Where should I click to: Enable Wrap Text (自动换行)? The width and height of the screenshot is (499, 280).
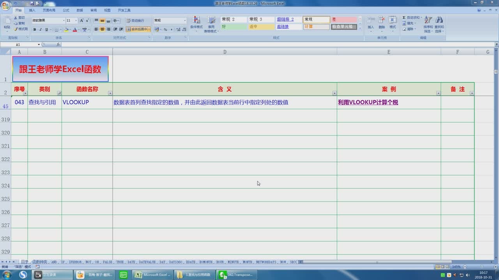click(135, 20)
